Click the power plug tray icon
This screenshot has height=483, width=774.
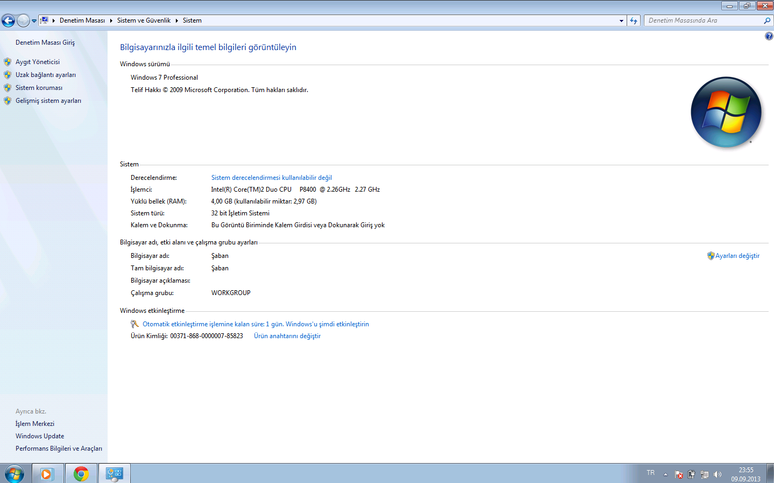(691, 474)
